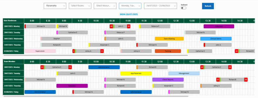Click Team Member's 31/07/2025 Thursday row label

click(14, 86)
